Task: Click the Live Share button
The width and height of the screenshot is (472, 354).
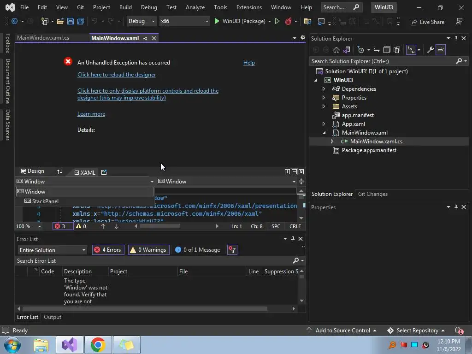Action: pos(427,22)
